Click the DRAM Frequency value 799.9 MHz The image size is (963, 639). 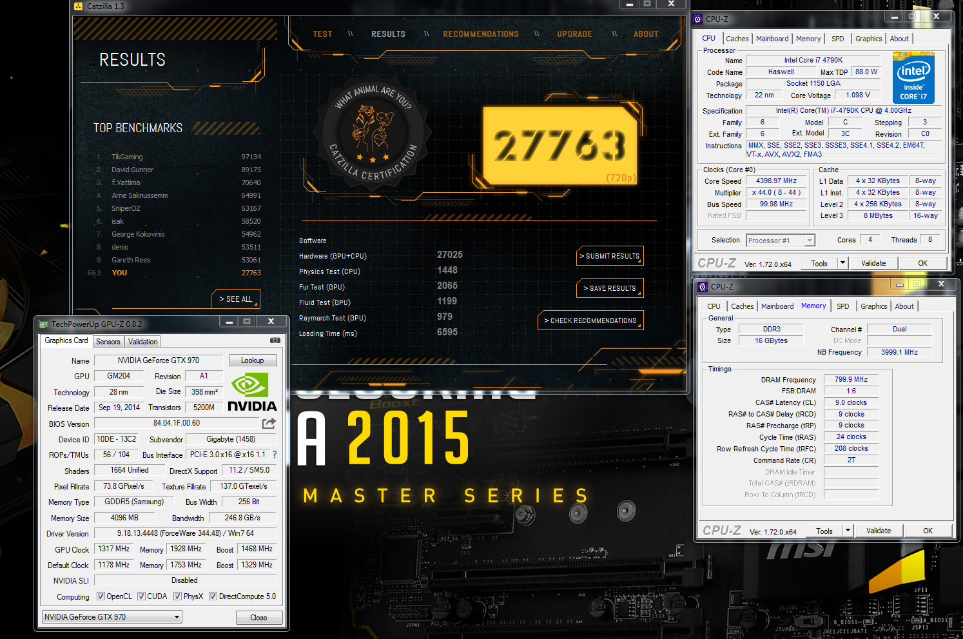[851, 379]
